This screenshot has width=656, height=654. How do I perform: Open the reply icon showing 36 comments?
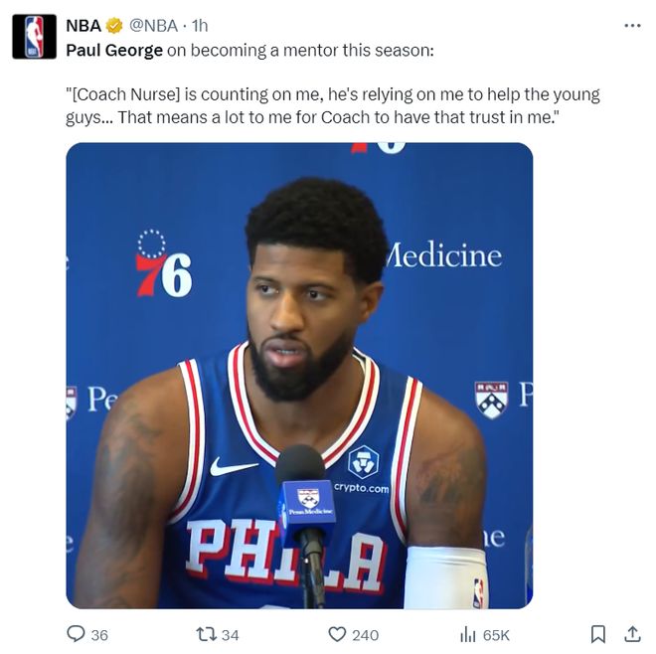coord(76,633)
